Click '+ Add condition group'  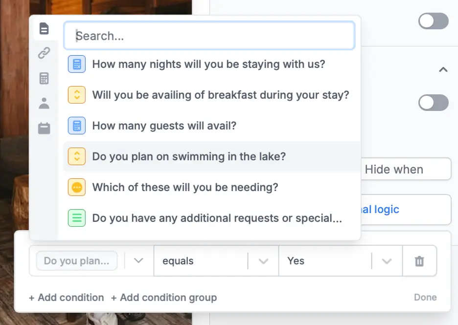click(x=164, y=298)
